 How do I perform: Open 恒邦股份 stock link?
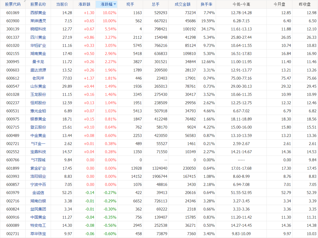pyautogui.click(x=38, y=103)
